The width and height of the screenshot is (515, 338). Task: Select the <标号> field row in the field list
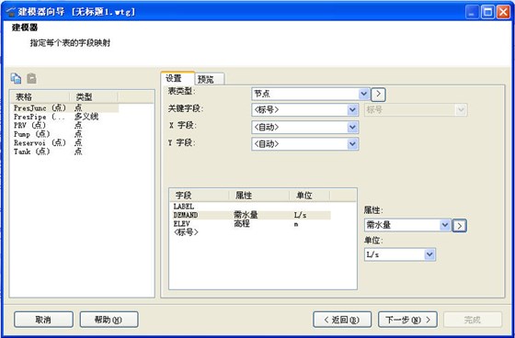[x=251, y=232]
